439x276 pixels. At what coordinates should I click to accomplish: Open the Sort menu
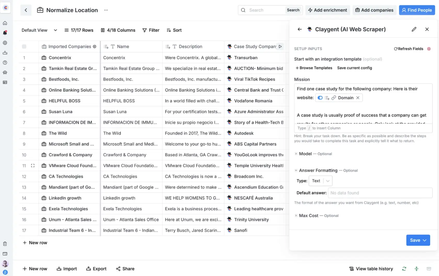(x=174, y=30)
